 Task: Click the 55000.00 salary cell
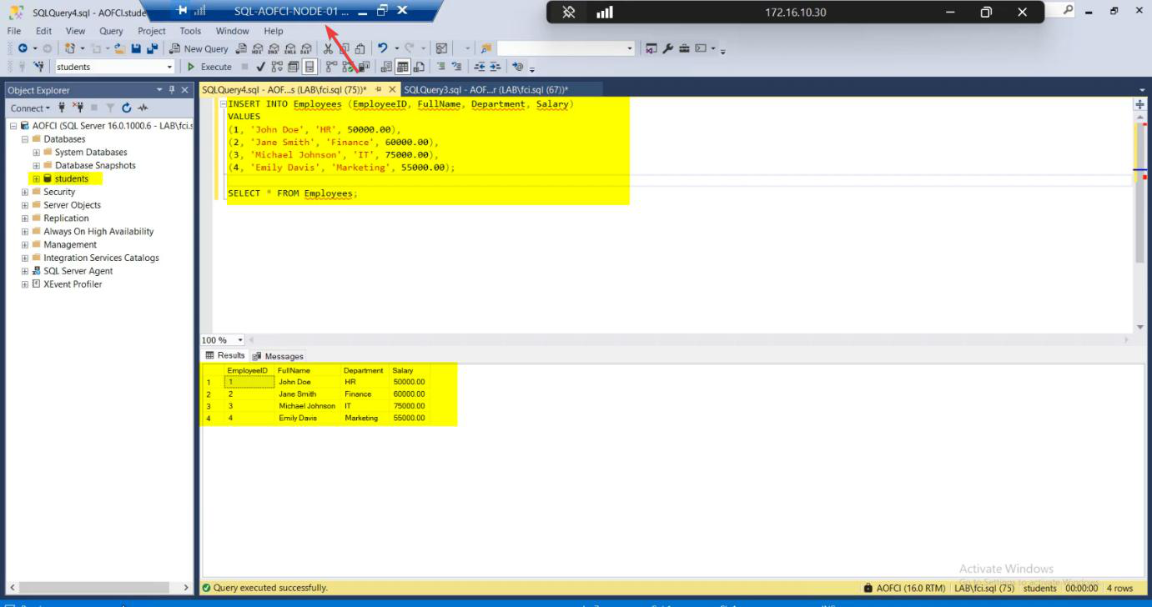pos(409,419)
